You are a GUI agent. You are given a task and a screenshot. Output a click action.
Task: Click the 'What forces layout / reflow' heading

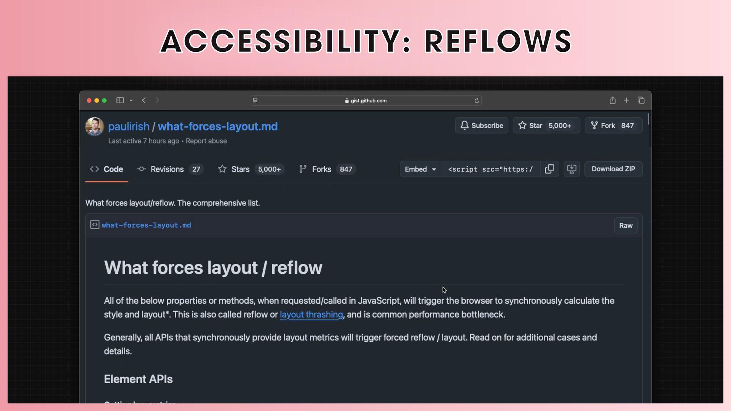[x=213, y=268]
